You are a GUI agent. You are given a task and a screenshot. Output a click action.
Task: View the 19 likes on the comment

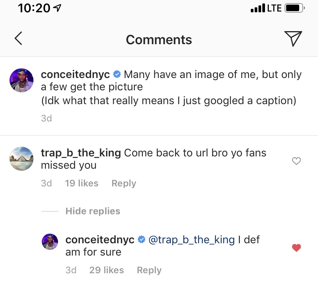(x=81, y=183)
